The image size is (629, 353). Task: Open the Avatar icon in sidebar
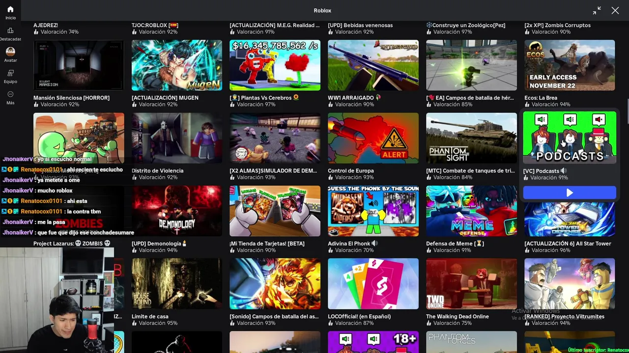point(10,51)
